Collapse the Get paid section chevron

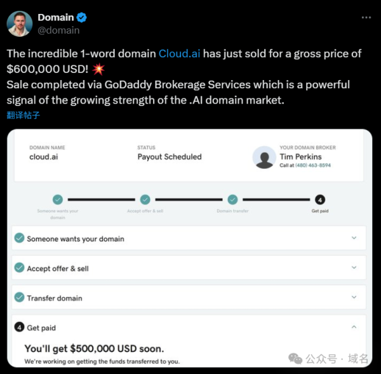tap(354, 327)
